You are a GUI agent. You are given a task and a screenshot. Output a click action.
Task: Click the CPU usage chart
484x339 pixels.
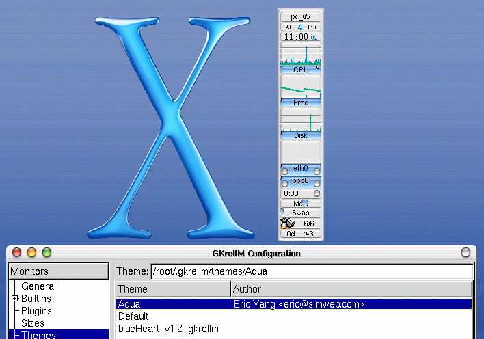pyautogui.click(x=300, y=53)
